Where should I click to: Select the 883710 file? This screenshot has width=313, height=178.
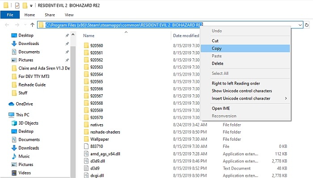point(97,146)
